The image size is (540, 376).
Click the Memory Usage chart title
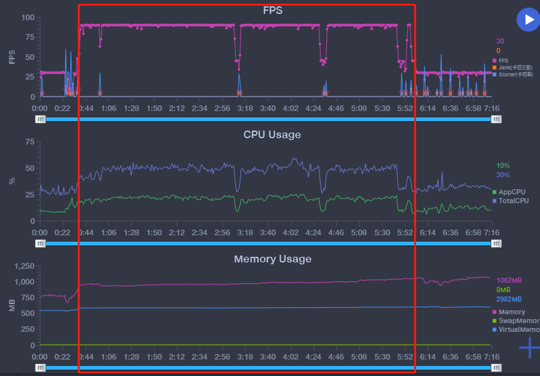[x=272, y=259]
